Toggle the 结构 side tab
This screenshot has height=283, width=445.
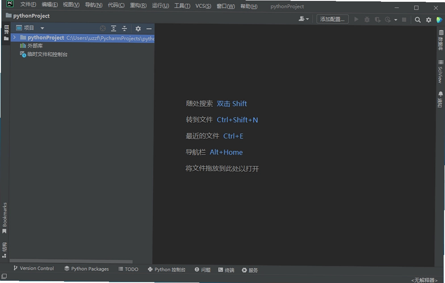(4, 250)
